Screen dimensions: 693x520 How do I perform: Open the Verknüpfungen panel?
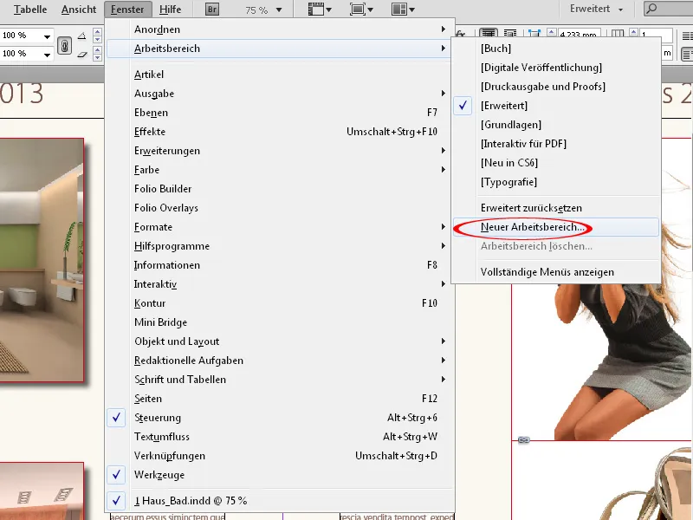(x=281, y=456)
